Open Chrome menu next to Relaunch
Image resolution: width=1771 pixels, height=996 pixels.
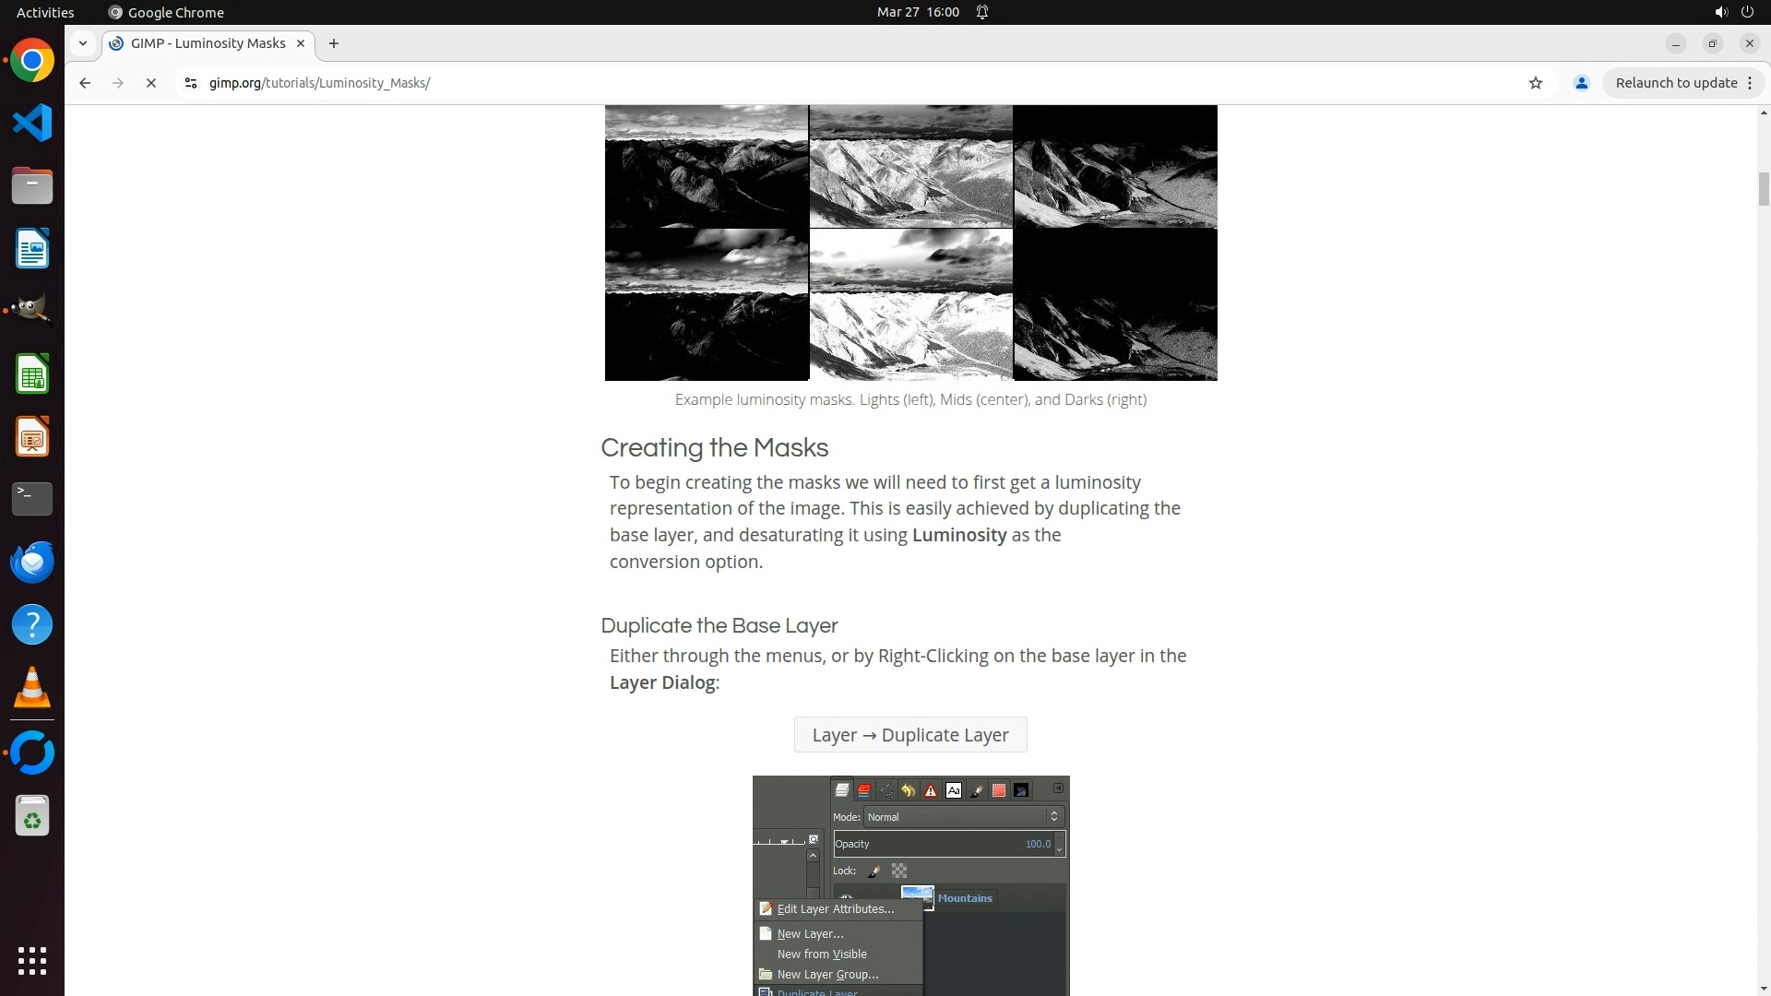pyautogui.click(x=1750, y=83)
